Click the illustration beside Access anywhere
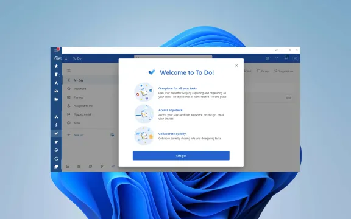Screen dimensions: 351x219 click(x=144, y=114)
